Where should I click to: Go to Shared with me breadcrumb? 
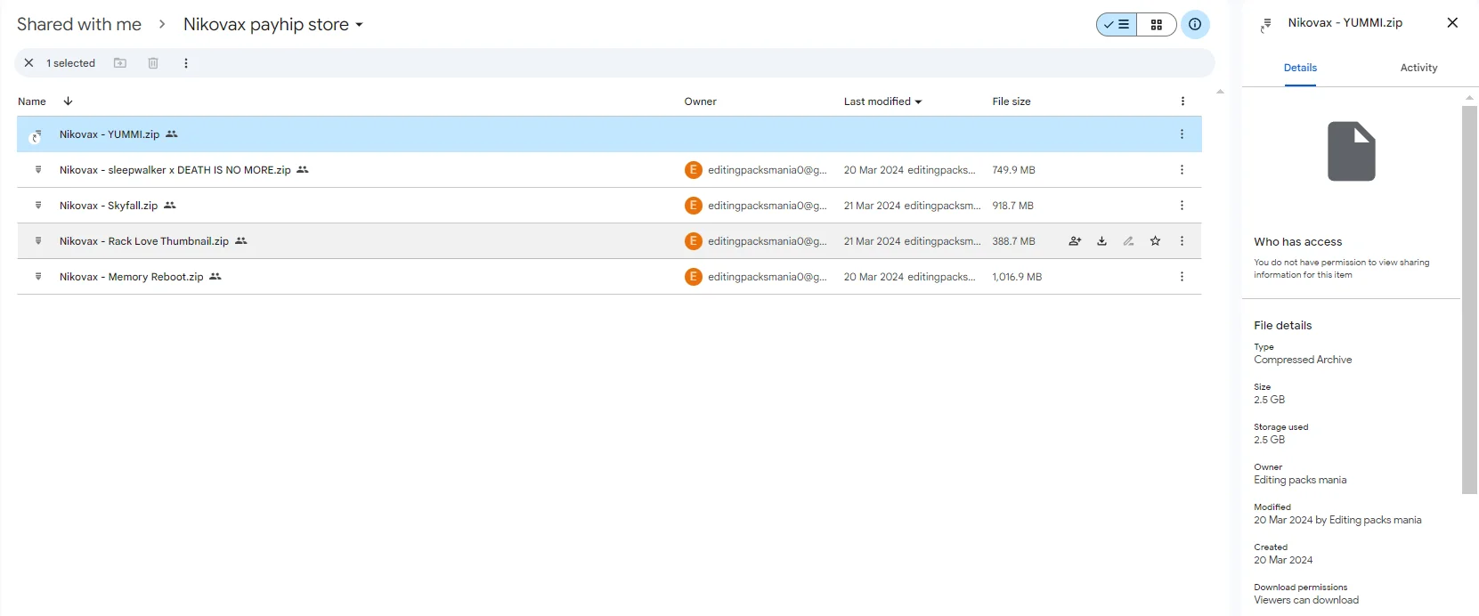[79, 25]
